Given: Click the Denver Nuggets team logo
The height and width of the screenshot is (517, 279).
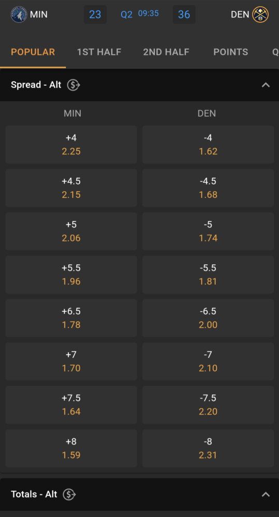Looking at the screenshot, I should [260, 14].
